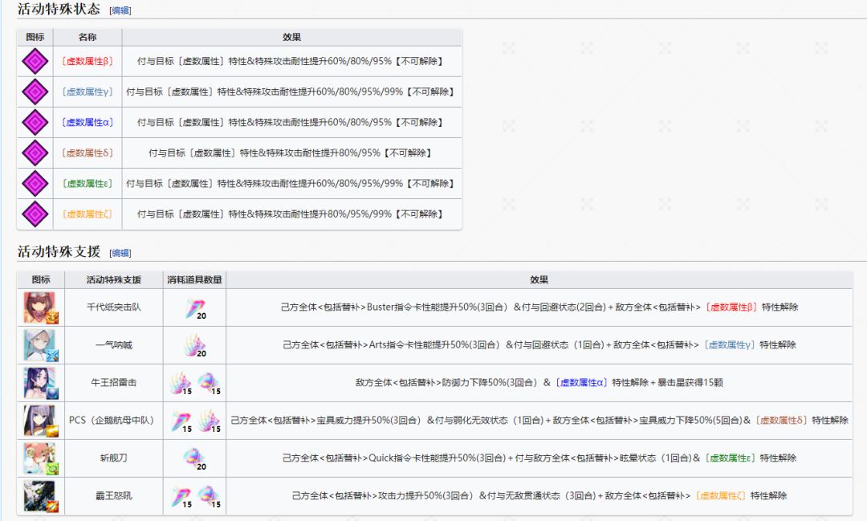Screen dimensions: 867x521
Task: Open the blue 虚数属性α link in the status name column
Action: point(88,122)
